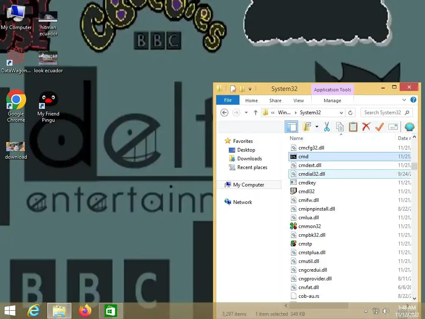Viewport: 425px width, 319px height.
Task: Open My Friend Pingu desktop shortcut
Action: 48,106
